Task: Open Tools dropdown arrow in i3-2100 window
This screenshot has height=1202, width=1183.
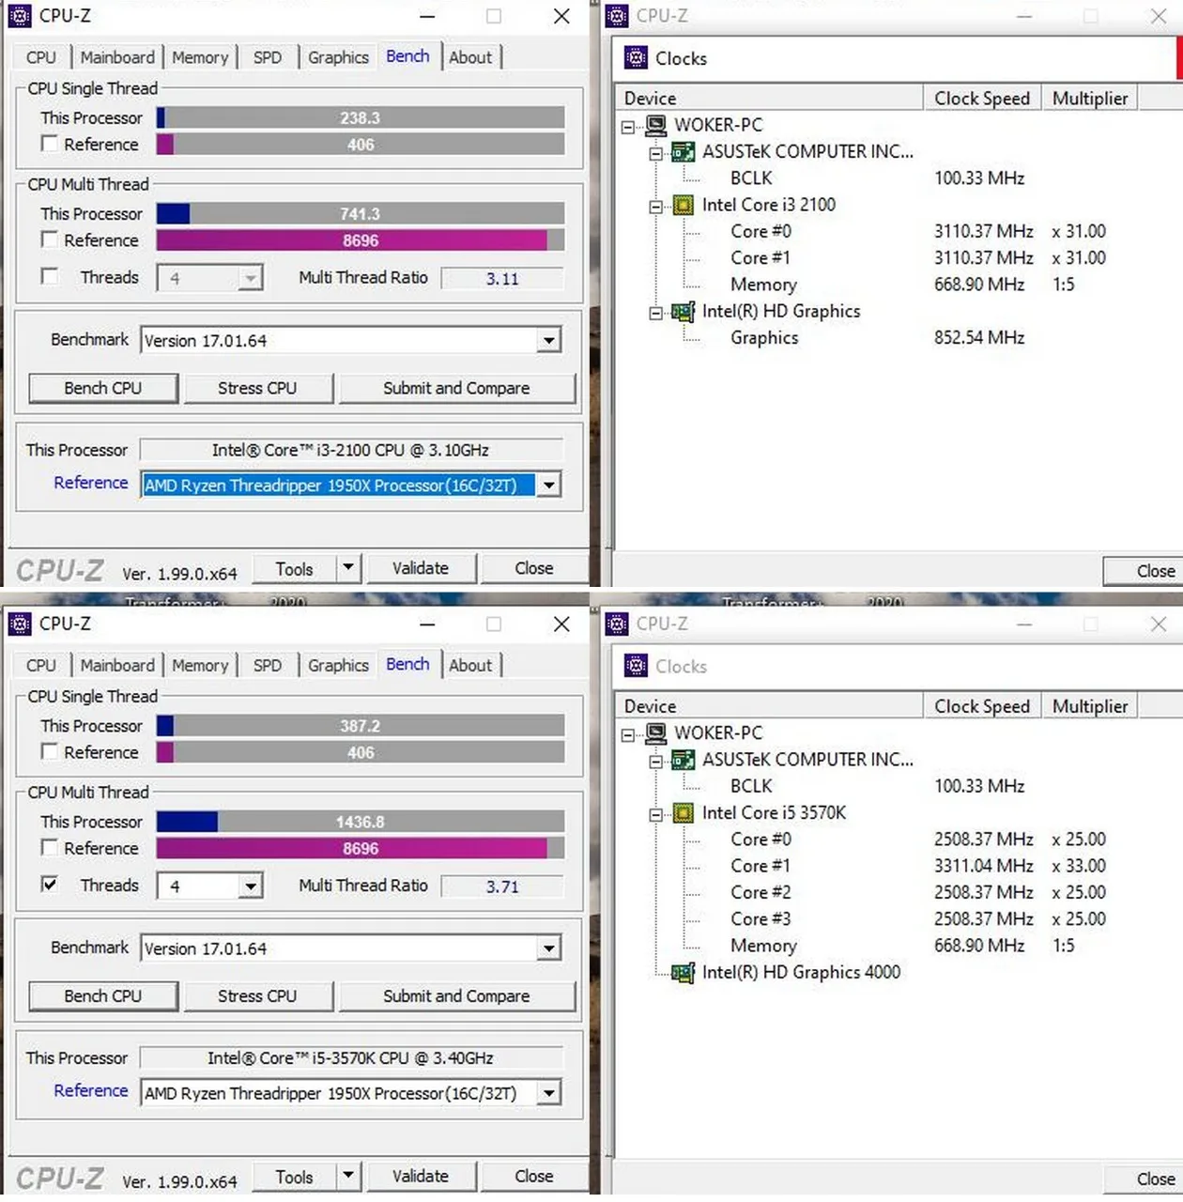Action: pos(348,568)
